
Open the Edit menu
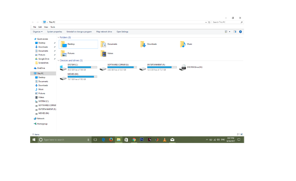(x=40, y=27)
